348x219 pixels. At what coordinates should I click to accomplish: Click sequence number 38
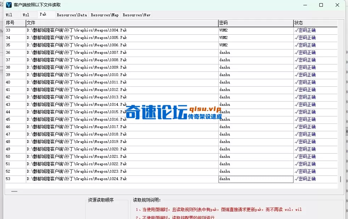click(x=8, y=67)
